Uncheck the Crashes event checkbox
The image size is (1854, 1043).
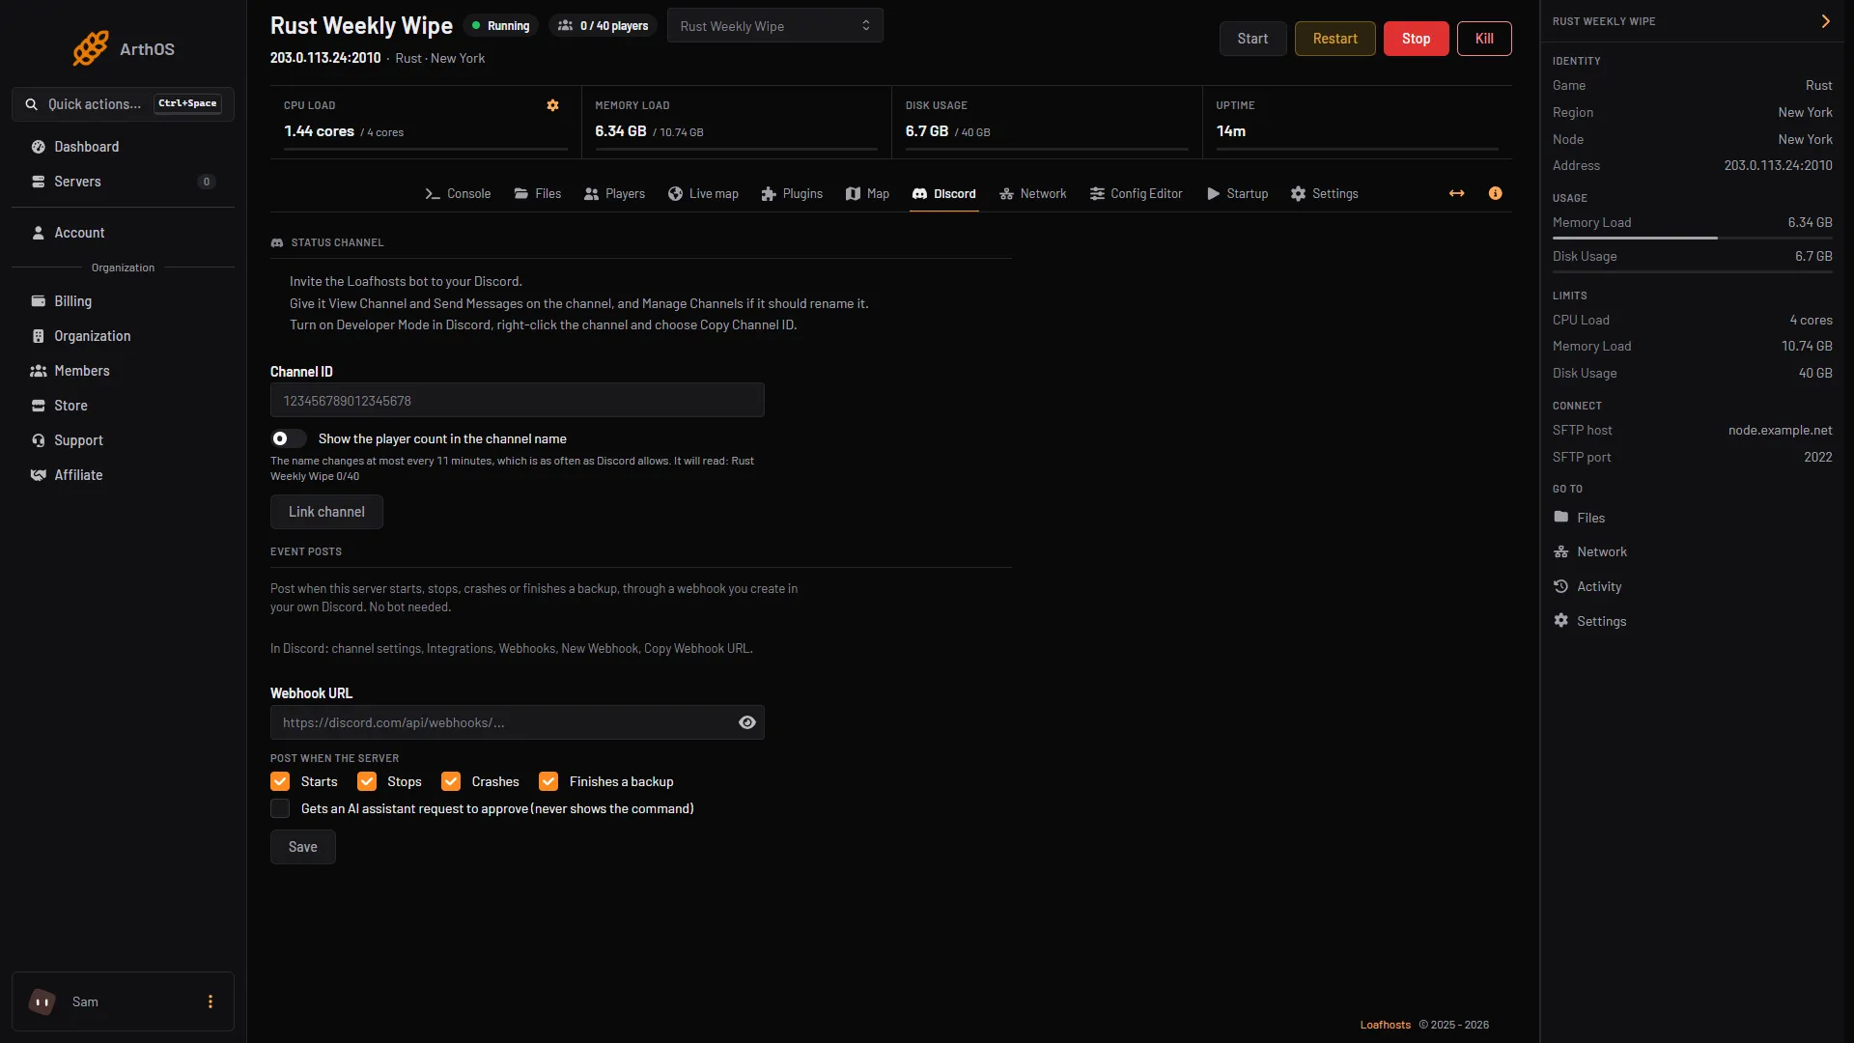pyautogui.click(x=451, y=781)
